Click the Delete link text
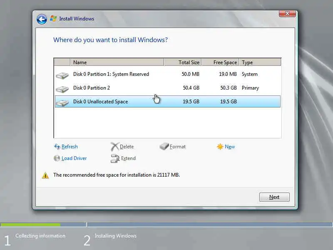This screenshot has height=250, width=333. [x=127, y=147]
